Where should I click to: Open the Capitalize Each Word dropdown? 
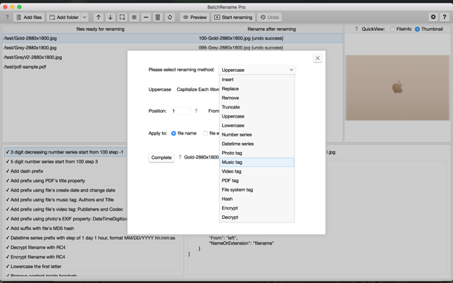click(197, 89)
